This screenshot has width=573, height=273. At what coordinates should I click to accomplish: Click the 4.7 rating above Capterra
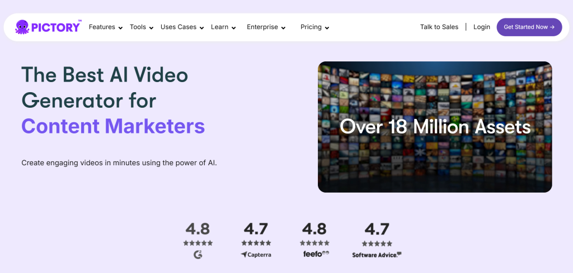click(x=256, y=229)
